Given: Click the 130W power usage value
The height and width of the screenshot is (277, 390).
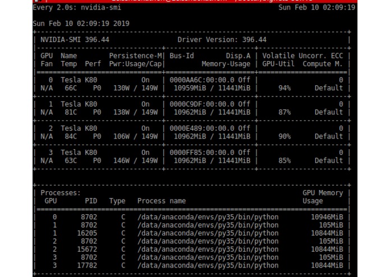Looking at the screenshot, I should [x=121, y=88].
